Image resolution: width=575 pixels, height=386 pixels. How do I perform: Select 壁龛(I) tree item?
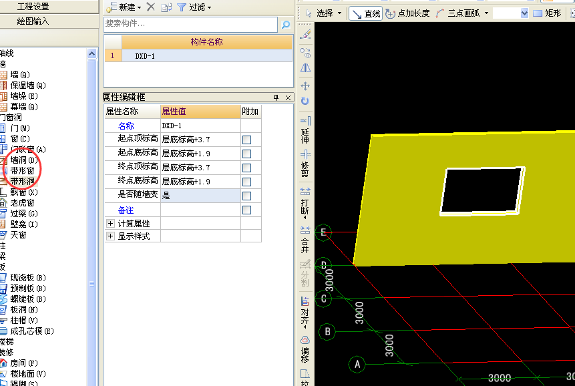(24, 224)
